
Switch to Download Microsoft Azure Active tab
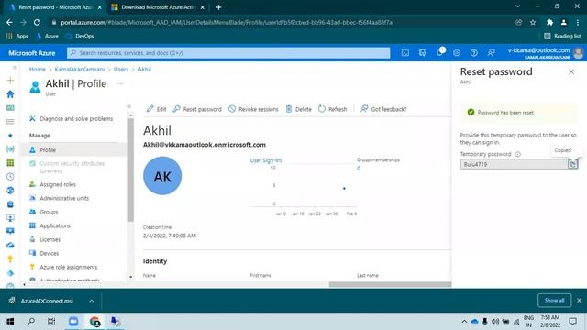157,7
